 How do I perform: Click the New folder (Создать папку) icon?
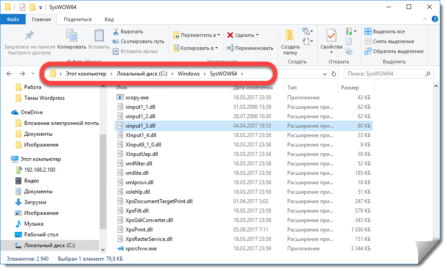(x=290, y=36)
